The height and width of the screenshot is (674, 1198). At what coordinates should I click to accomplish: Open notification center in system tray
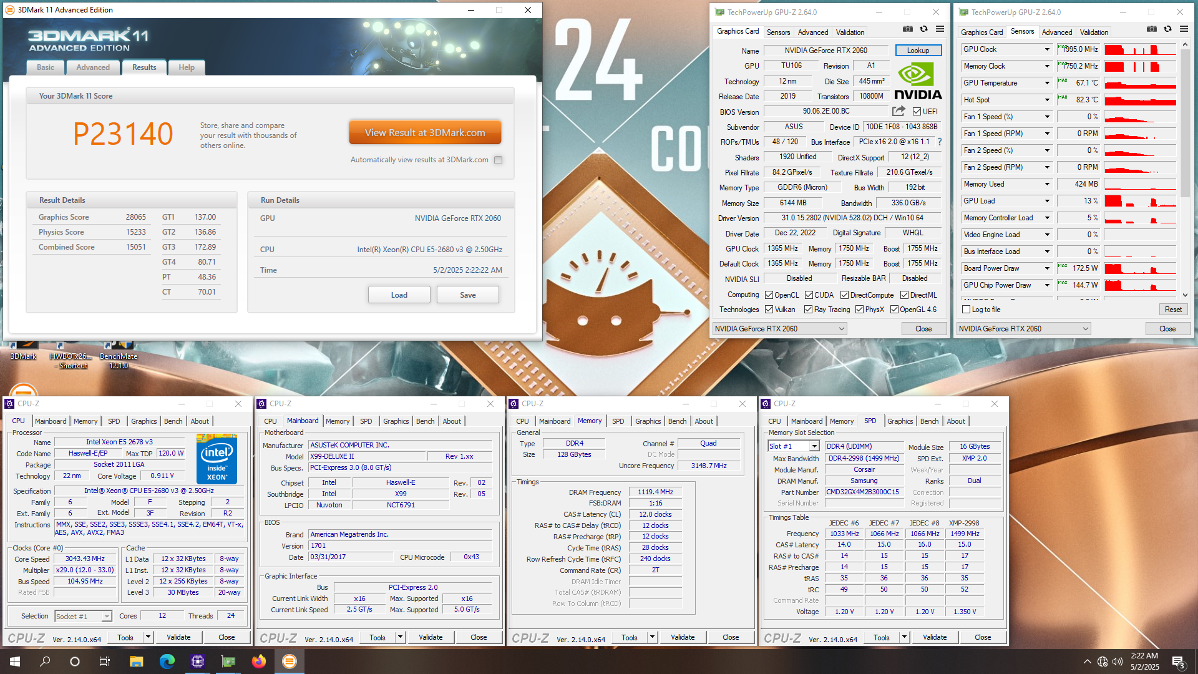pos(1179,662)
